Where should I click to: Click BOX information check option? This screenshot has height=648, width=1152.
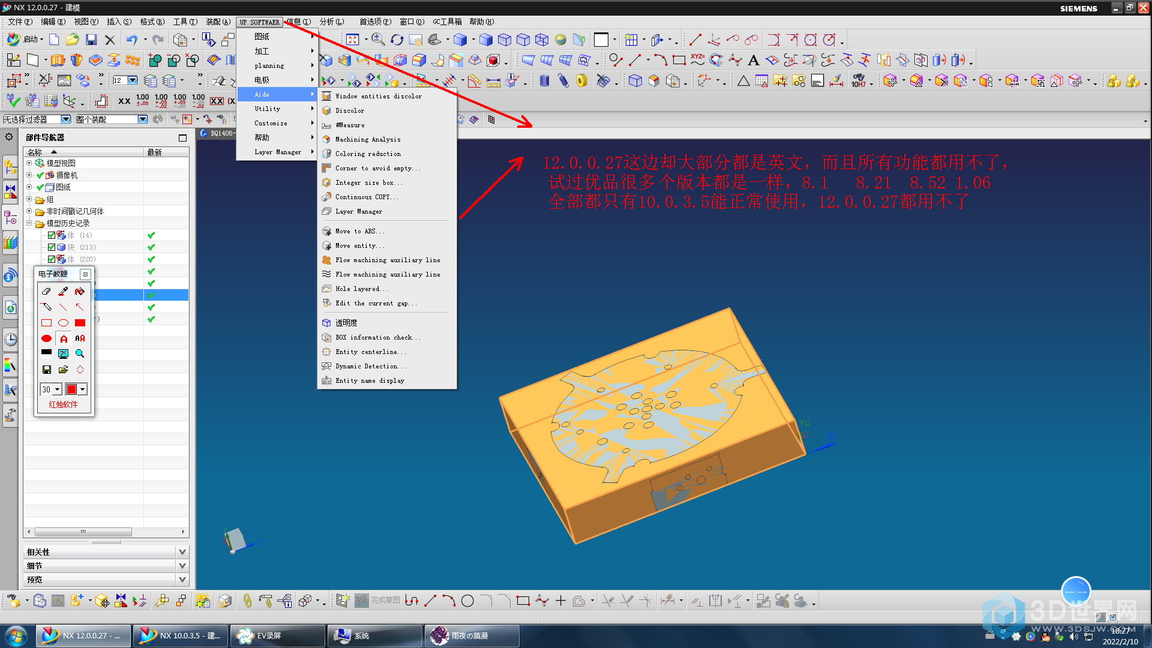click(377, 337)
